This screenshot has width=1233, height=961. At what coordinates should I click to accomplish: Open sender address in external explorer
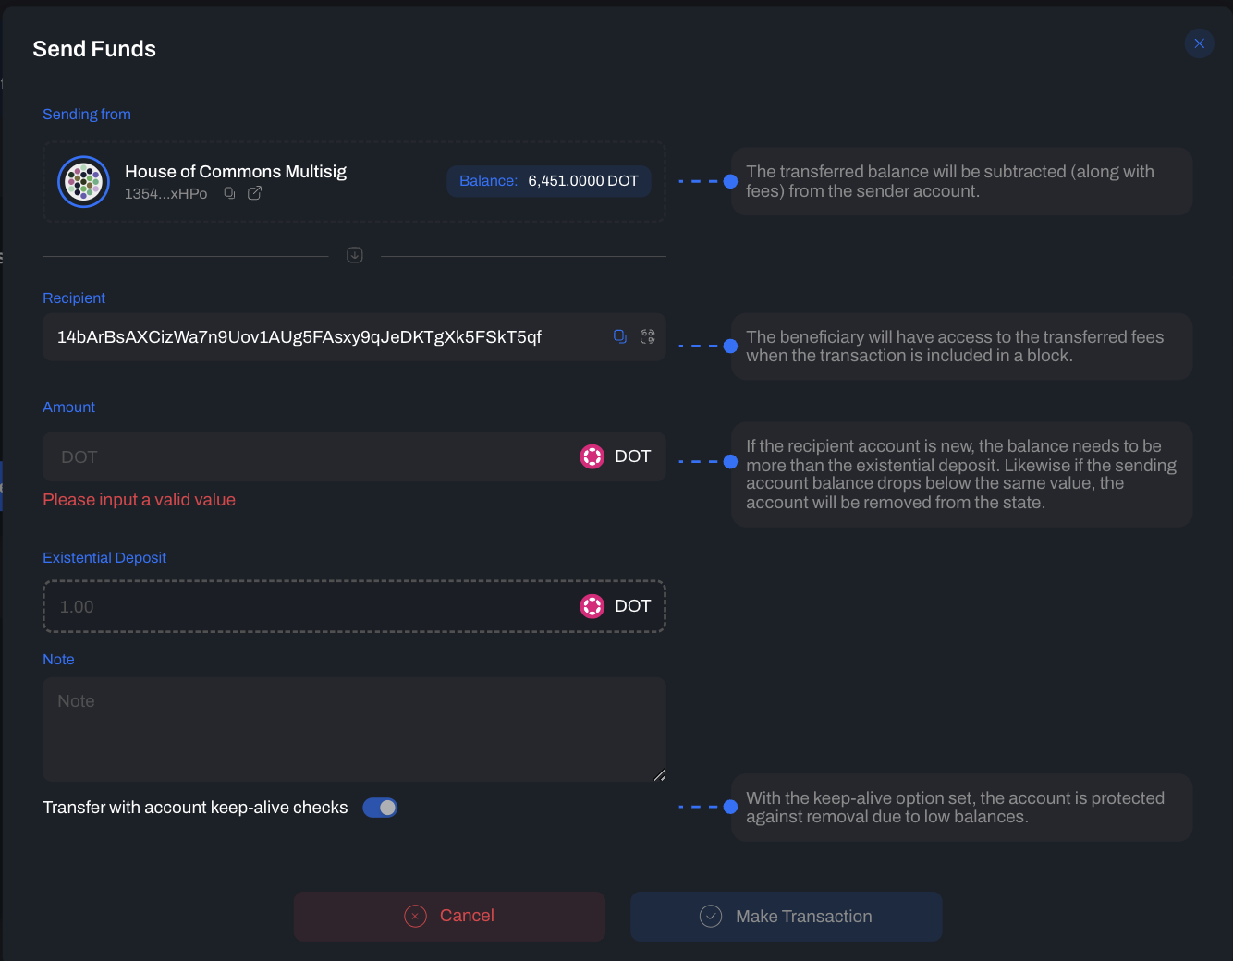coord(255,193)
